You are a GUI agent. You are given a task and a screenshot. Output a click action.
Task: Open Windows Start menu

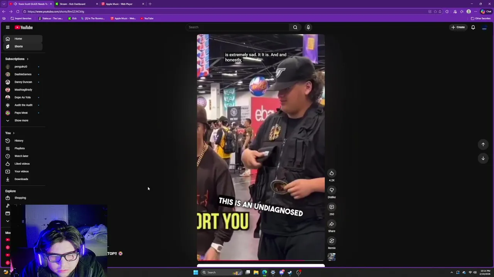(x=196, y=272)
